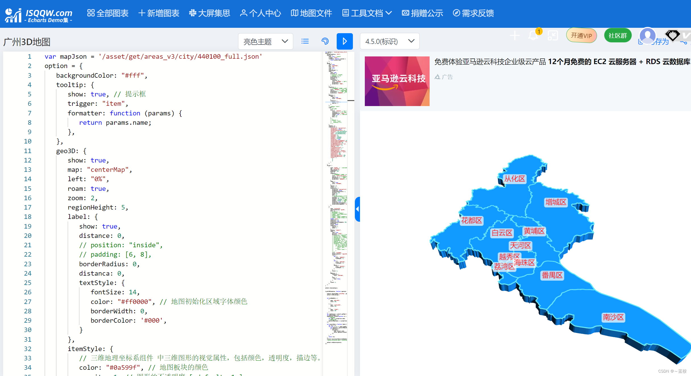Image resolution: width=691 pixels, height=376 pixels.
Task: Click the notification bell icon
Action: [x=533, y=36]
